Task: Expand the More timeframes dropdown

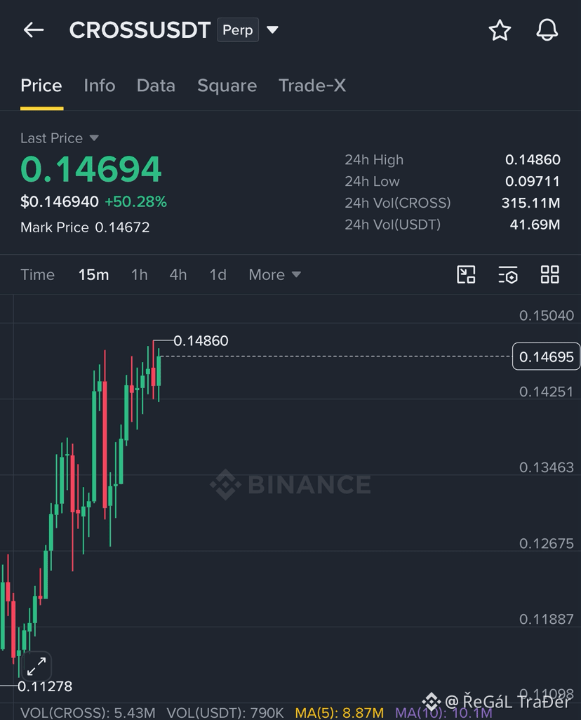Action: pos(274,274)
